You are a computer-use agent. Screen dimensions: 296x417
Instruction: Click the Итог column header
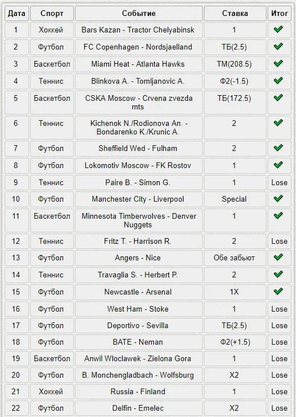click(280, 13)
